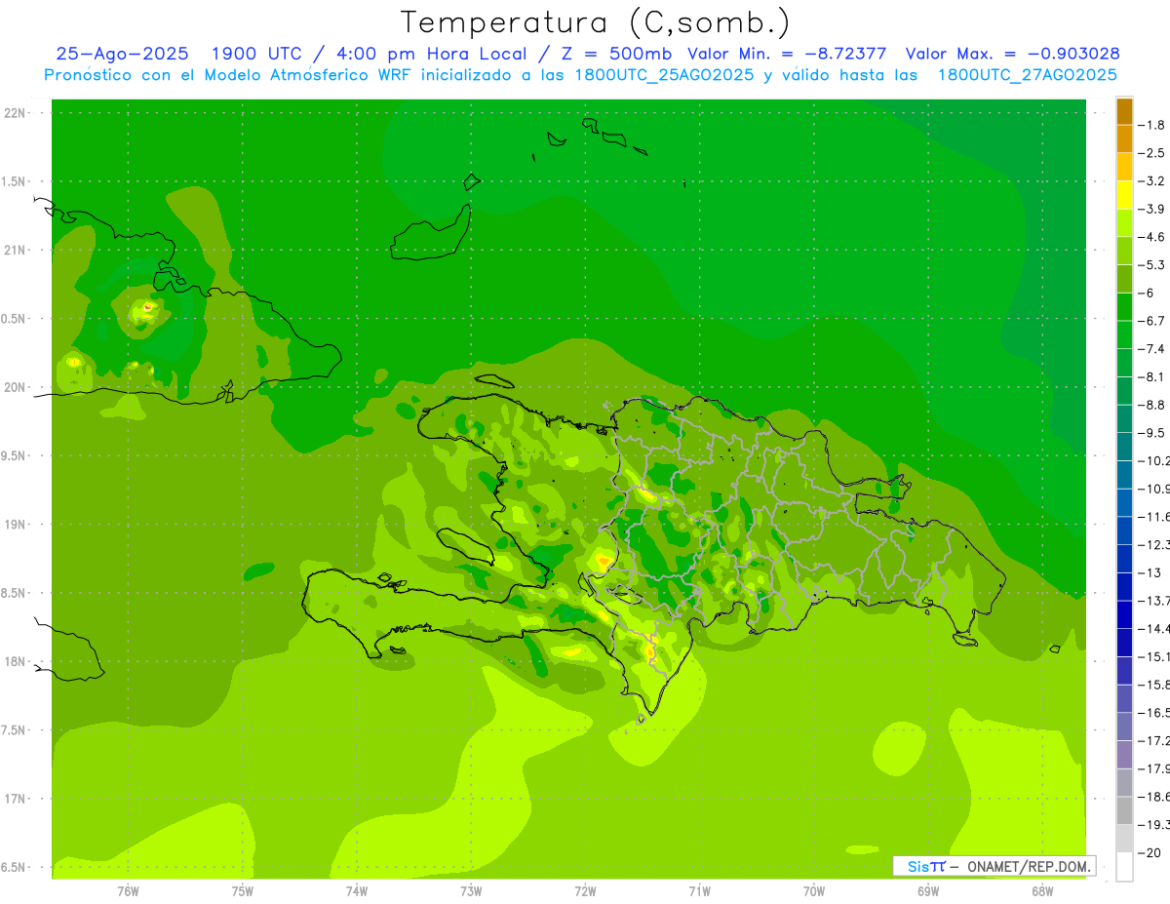
Task: Select the "25-Ago-2025" forecast date text
Action: tap(122, 54)
